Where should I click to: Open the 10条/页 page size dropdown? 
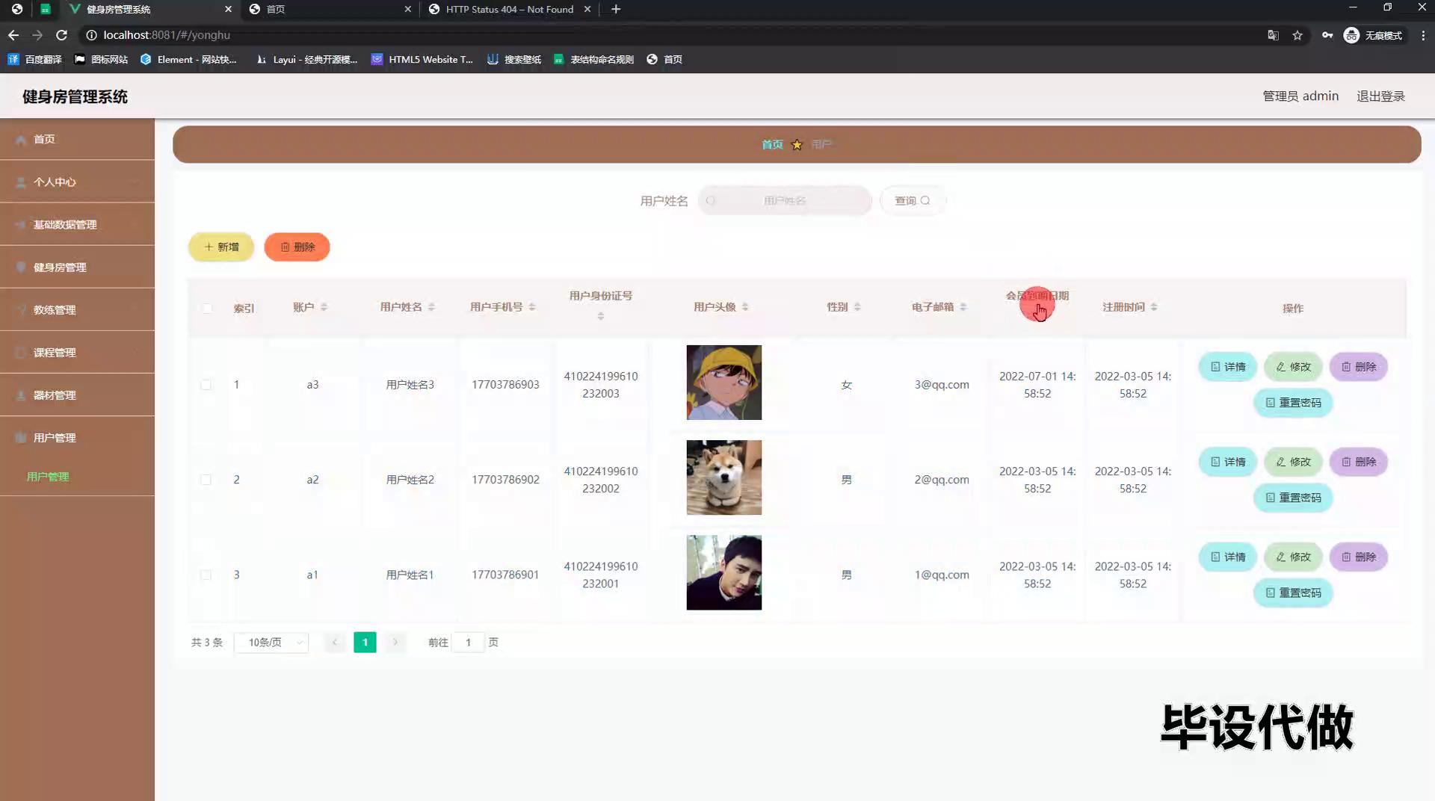(271, 643)
